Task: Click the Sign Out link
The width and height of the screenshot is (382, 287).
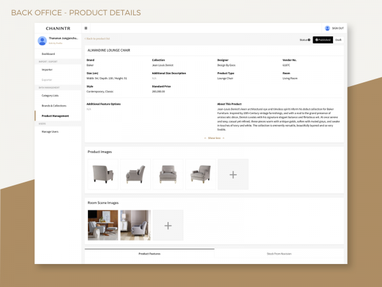Action: [337, 28]
